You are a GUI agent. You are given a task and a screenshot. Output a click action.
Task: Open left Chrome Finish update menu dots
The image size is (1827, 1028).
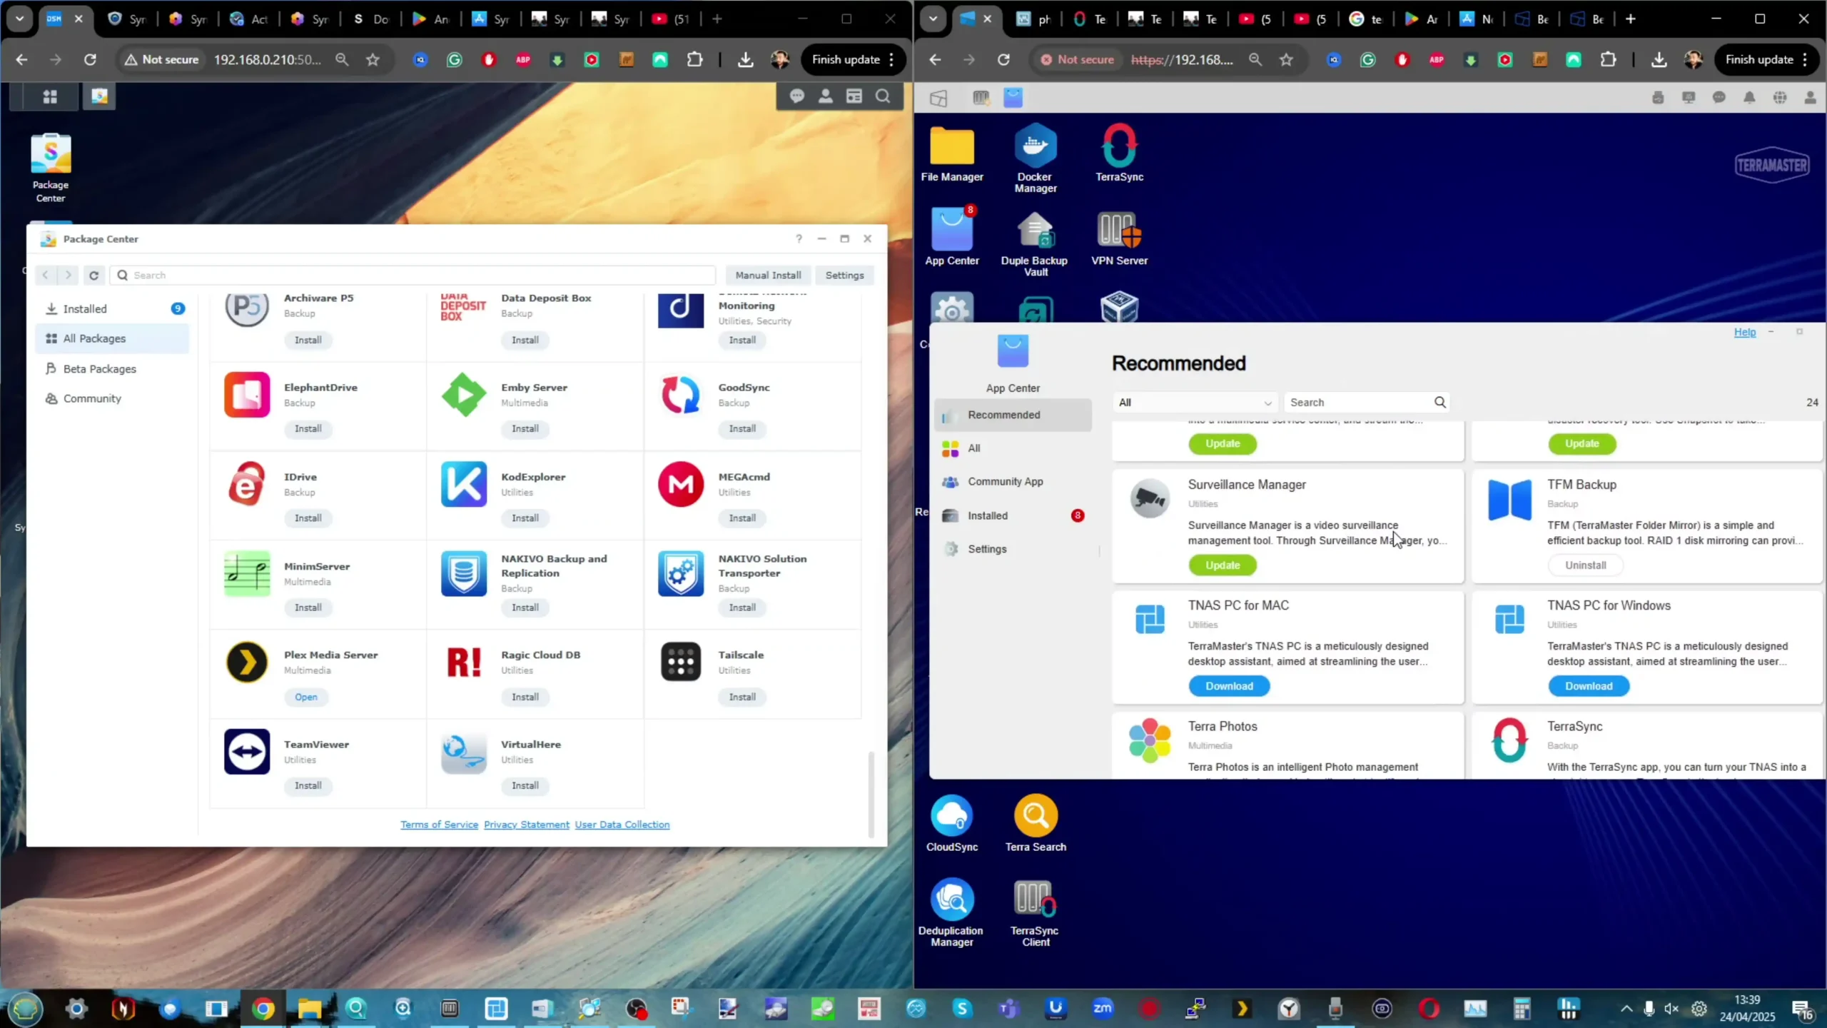click(892, 59)
